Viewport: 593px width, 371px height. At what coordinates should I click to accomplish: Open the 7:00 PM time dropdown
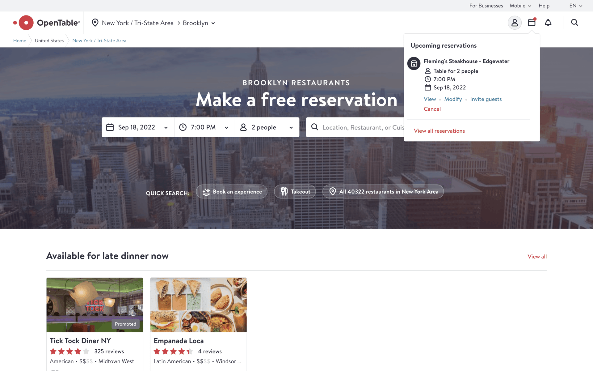click(204, 127)
